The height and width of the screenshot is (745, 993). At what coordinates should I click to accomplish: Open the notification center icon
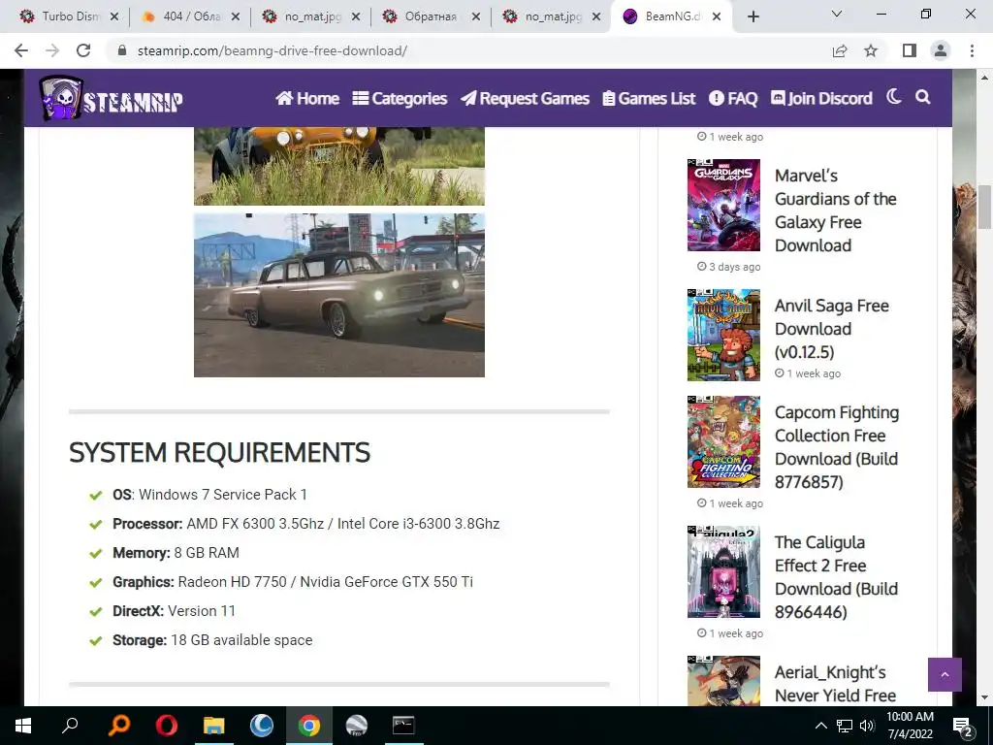[x=963, y=727]
